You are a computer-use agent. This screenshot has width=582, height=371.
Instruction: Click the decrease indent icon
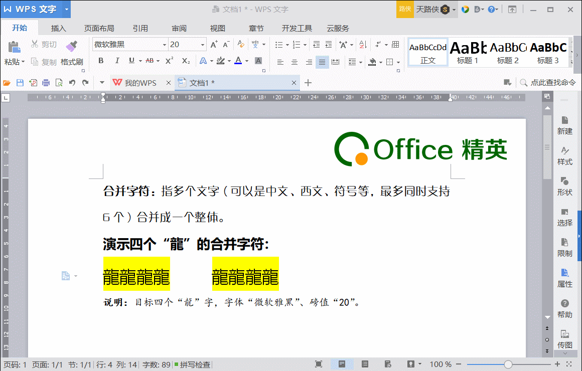(x=316, y=45)
